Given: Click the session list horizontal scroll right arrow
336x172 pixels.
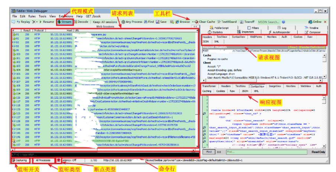Looking at the screenshot, I should coord(194,150).
